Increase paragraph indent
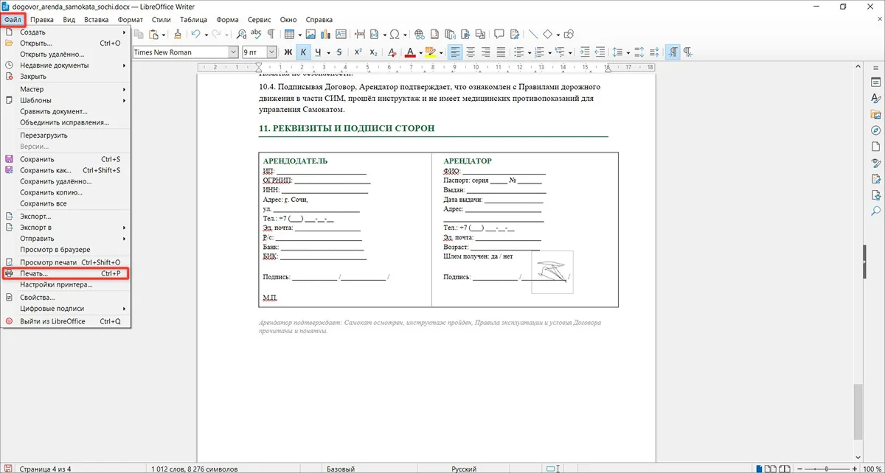The image size is (885, 473). tap(585, 52)
